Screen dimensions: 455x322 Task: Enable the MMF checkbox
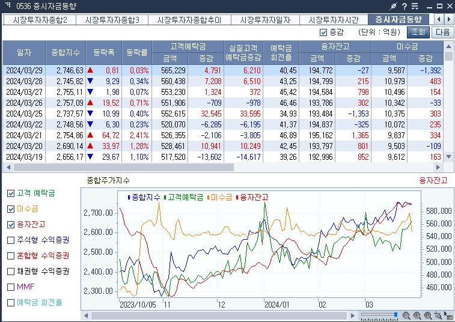point(11,287)
